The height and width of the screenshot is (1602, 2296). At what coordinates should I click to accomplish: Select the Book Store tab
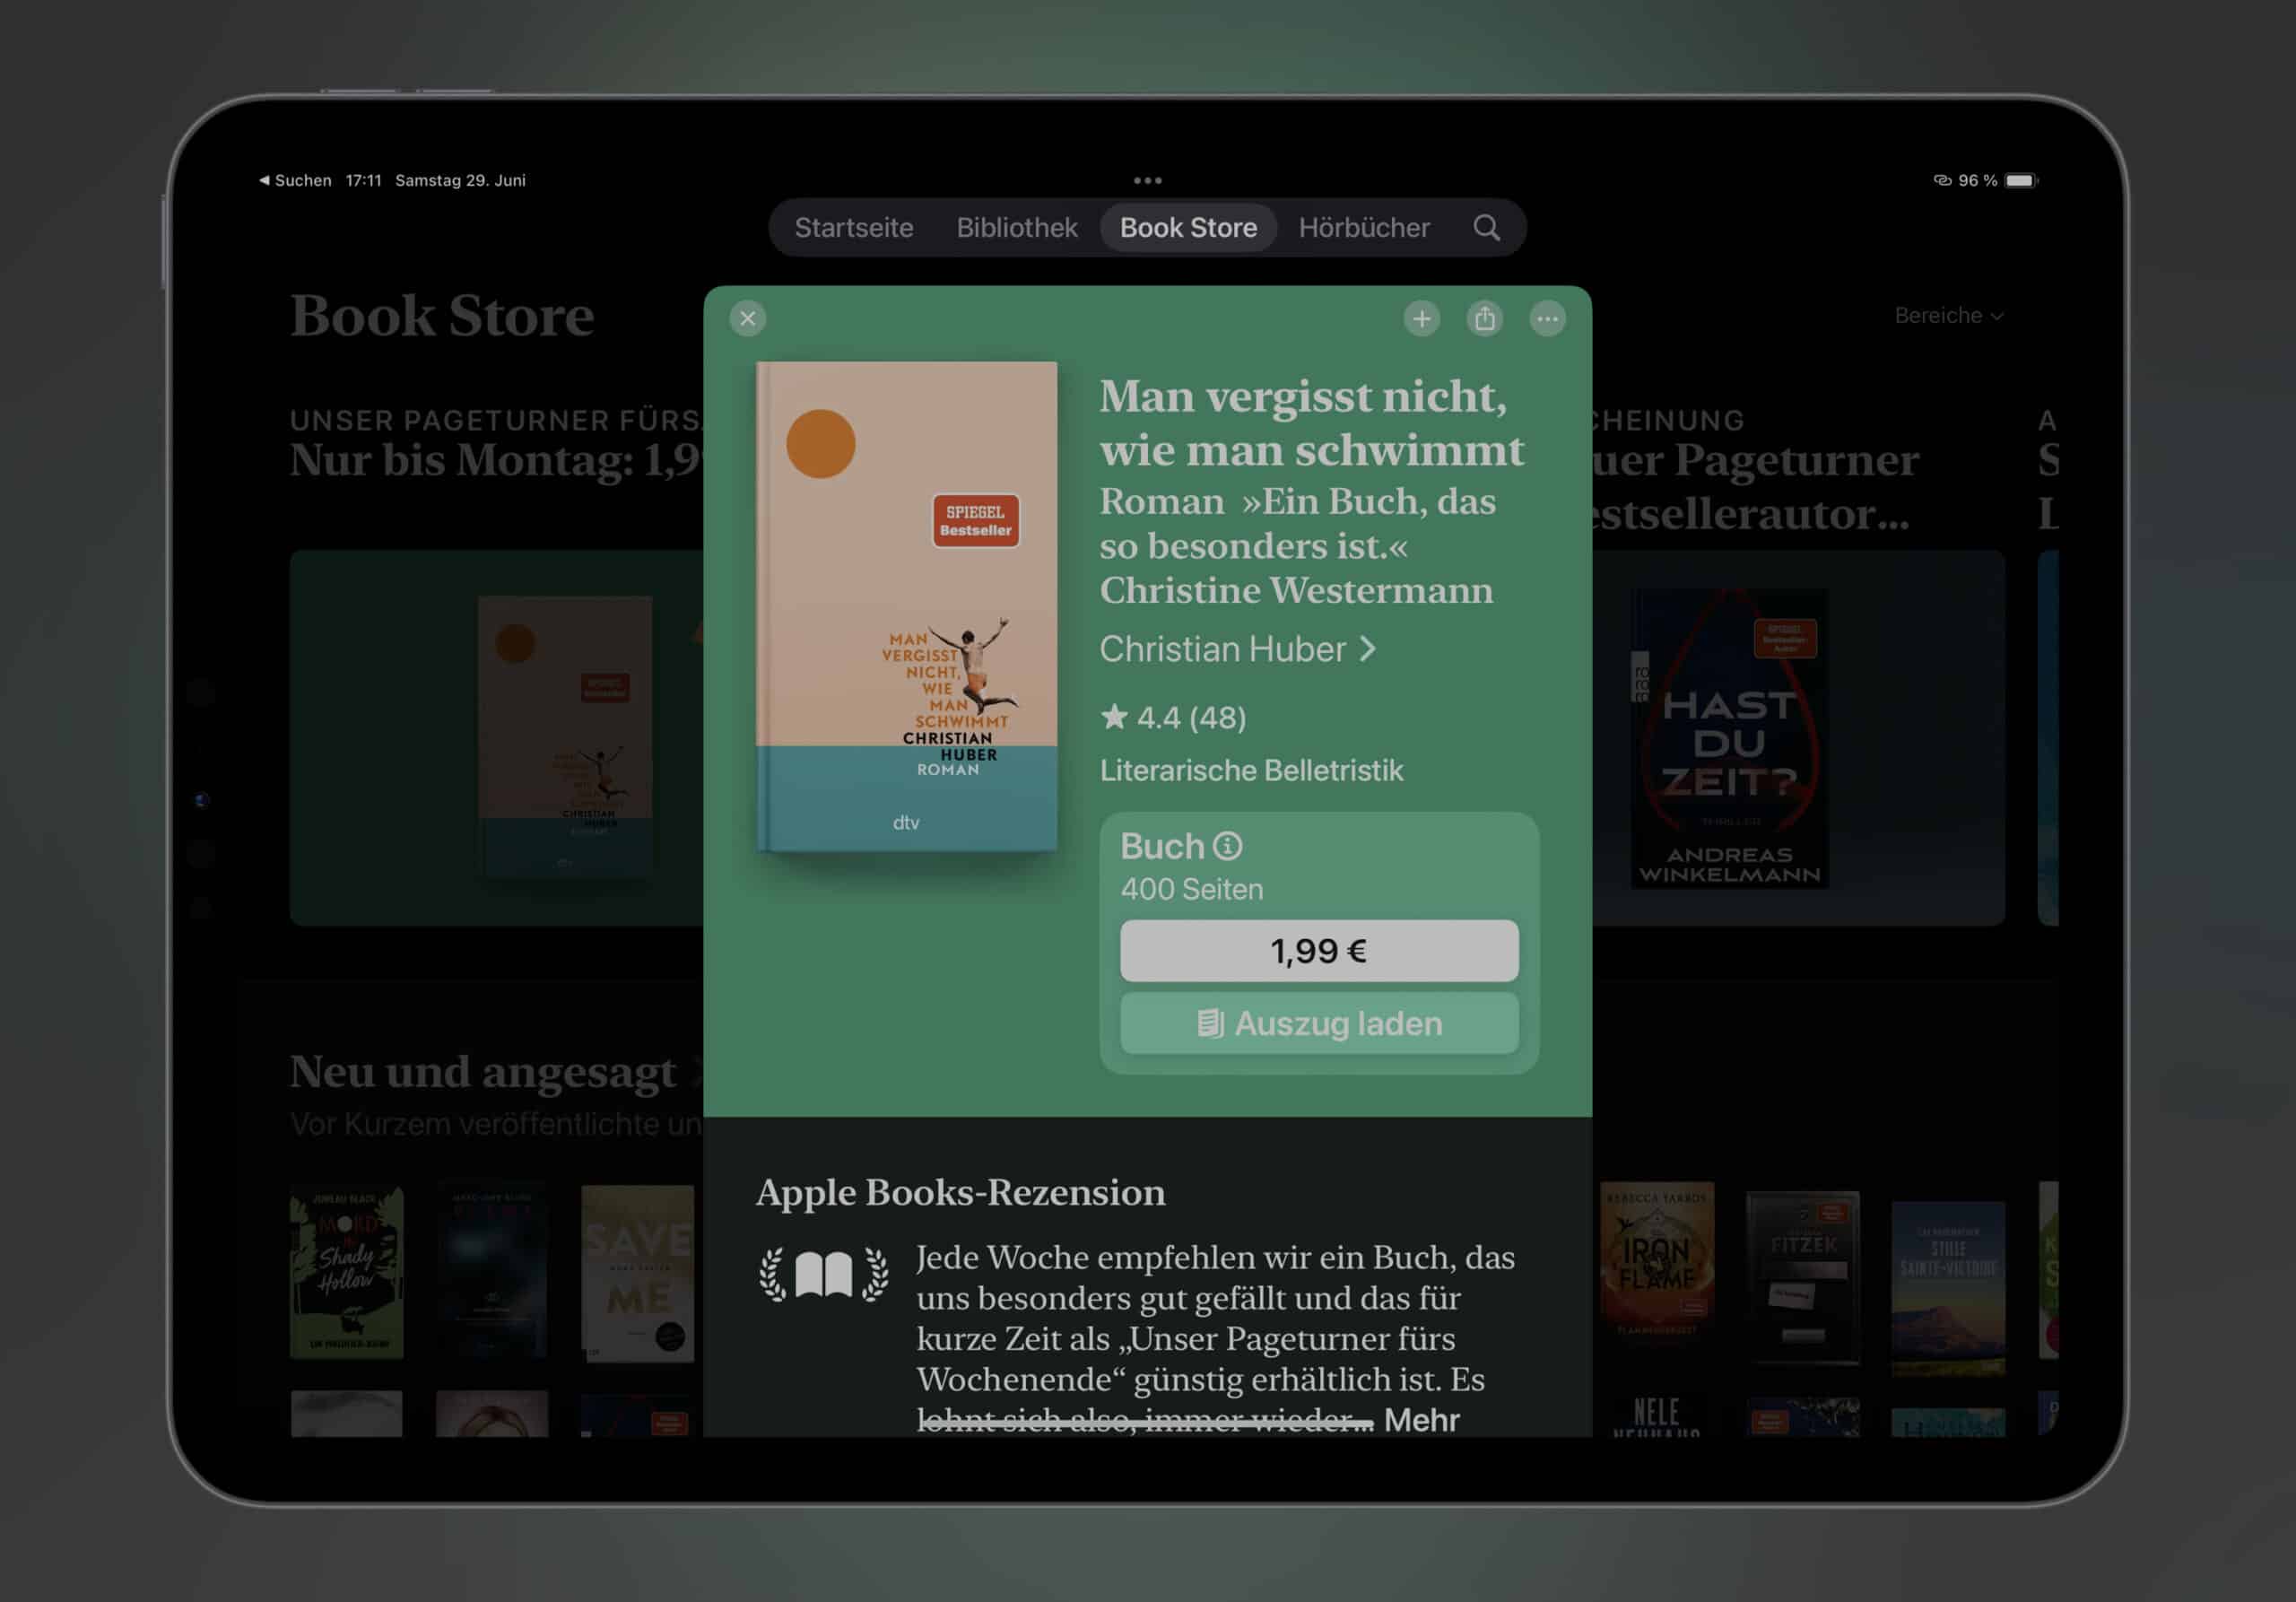click(1188, 228)
